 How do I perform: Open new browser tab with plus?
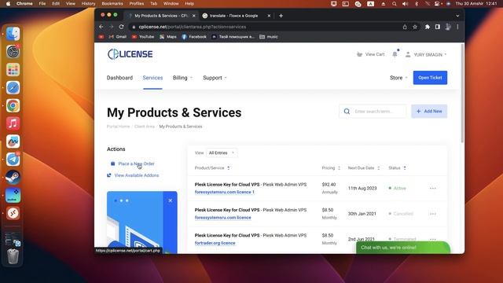click(x=281, y=16)
